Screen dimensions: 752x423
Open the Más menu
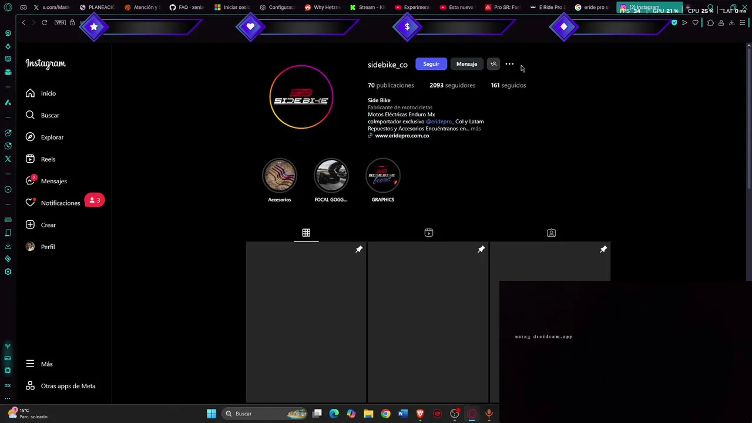(39, 364)
